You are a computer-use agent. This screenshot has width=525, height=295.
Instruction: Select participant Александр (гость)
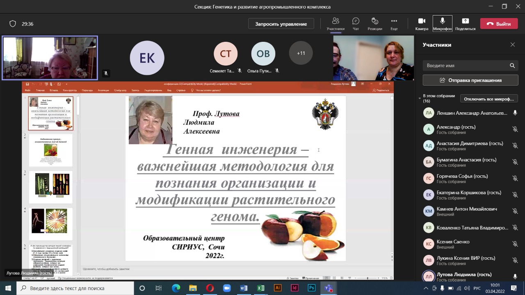click(x=470, y=129)
